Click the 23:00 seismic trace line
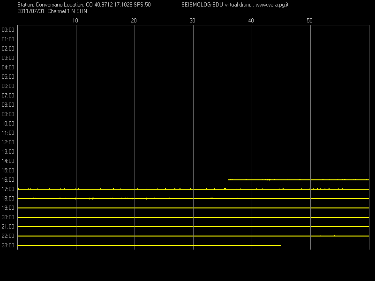This screenshot has width=375, height=281. click(x=150, y=245)
